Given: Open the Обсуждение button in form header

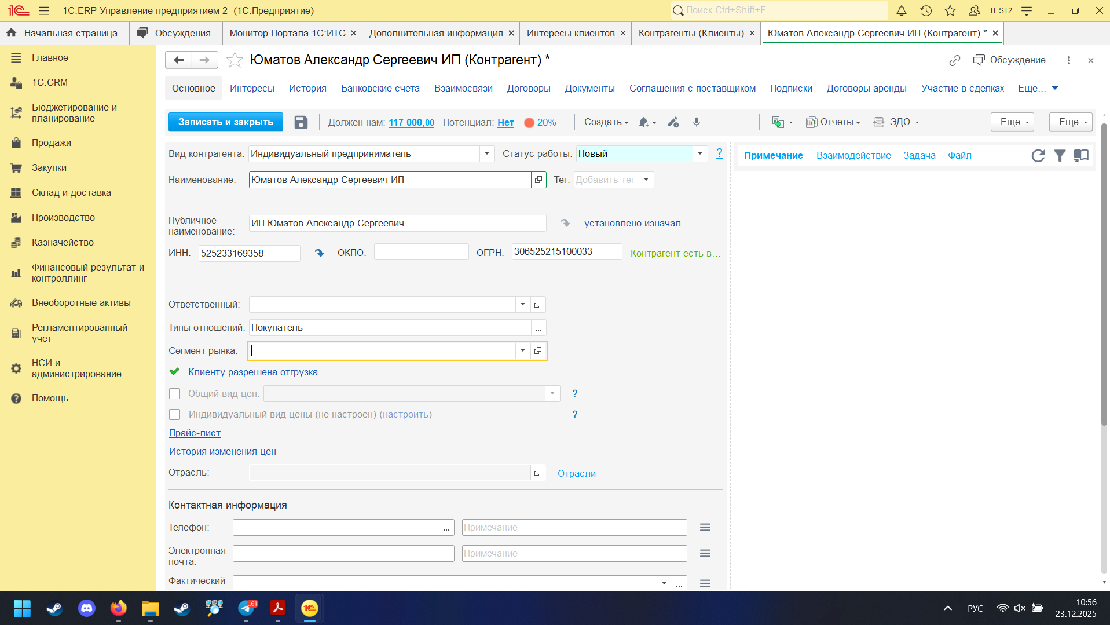Looking at the screenshot, I should (x=1009, y=60).
